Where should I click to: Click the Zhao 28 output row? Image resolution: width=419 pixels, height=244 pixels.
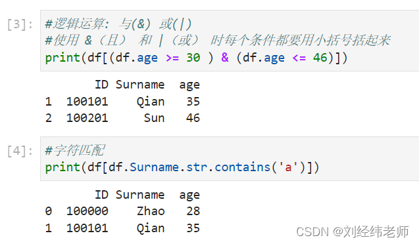coord(122,211)
